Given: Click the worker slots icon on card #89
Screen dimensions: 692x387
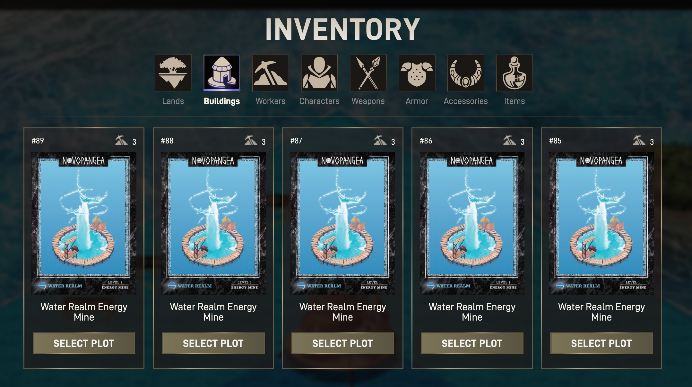Looking at the screenshot, I should tap(121, 140).
